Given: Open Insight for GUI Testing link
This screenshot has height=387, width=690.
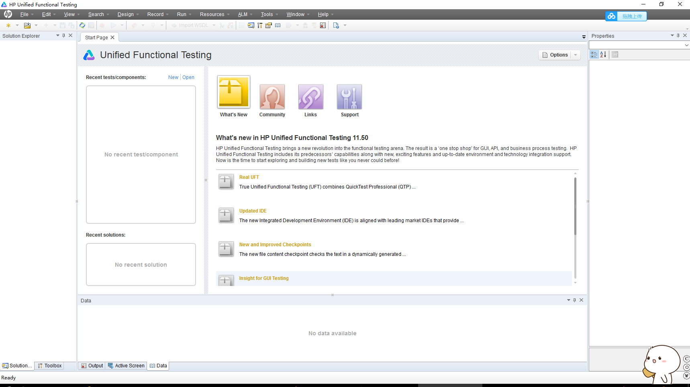Looking at the screenshot, I should [264, 278].
